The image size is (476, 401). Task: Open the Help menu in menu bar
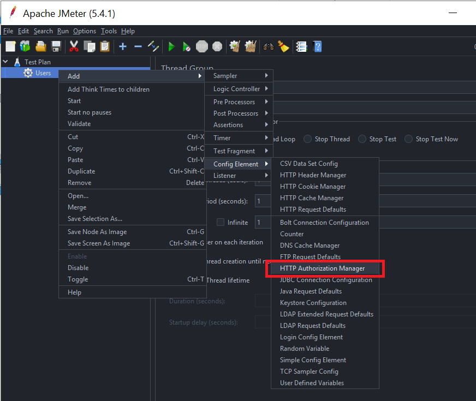[128, 31]
